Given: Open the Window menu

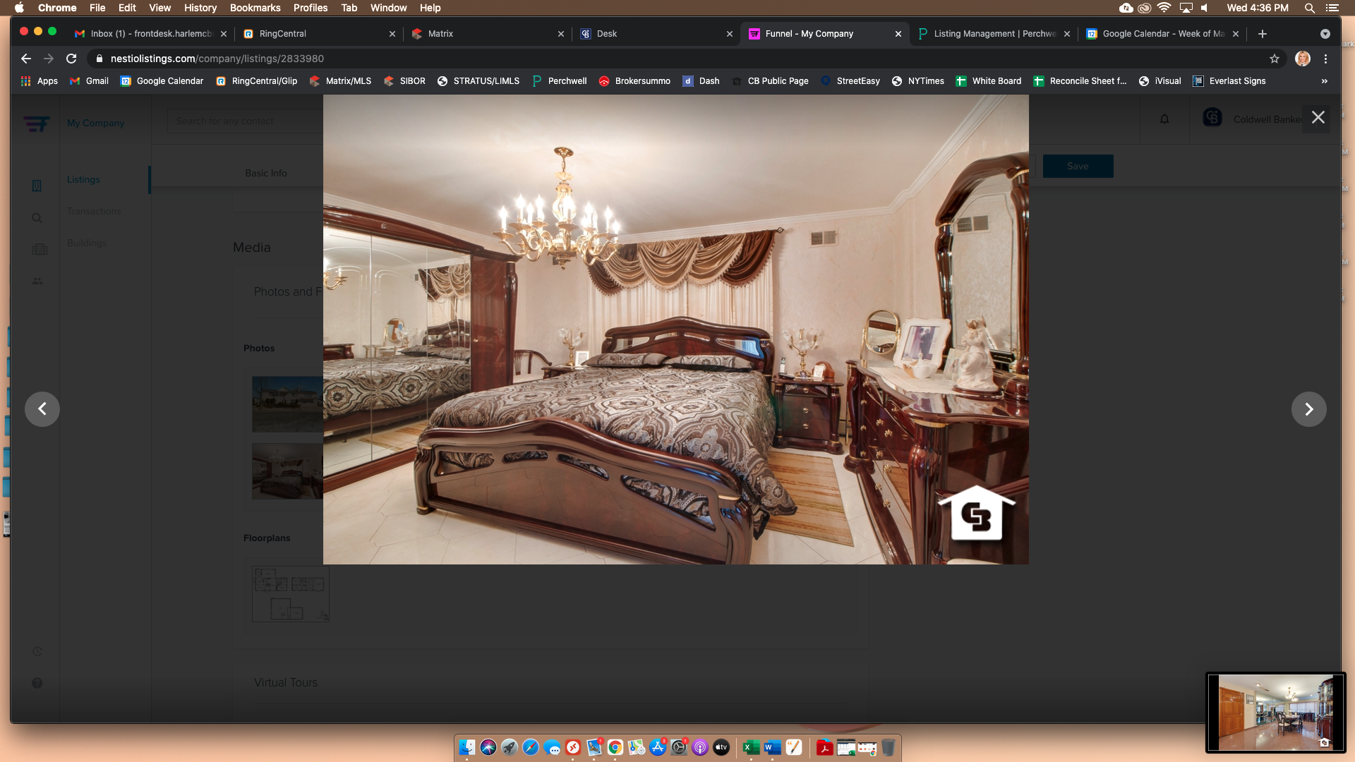Looking at the screenshot, I should tap(389, 8).
